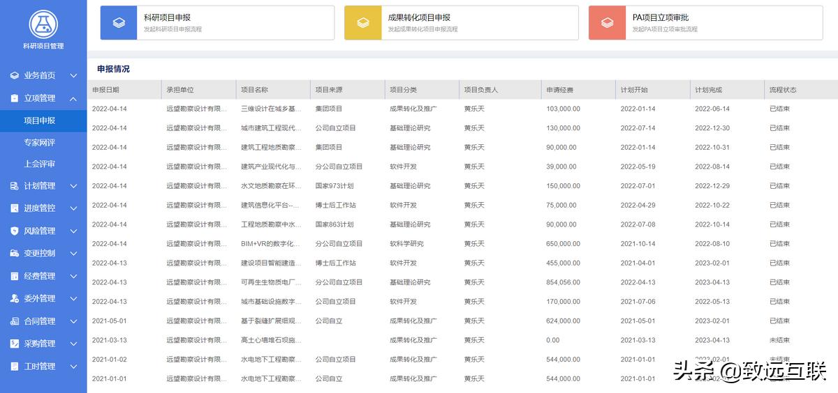Click 申报情况 section title
This screenshot has height=393, width=838.
[x=113, y=69]
